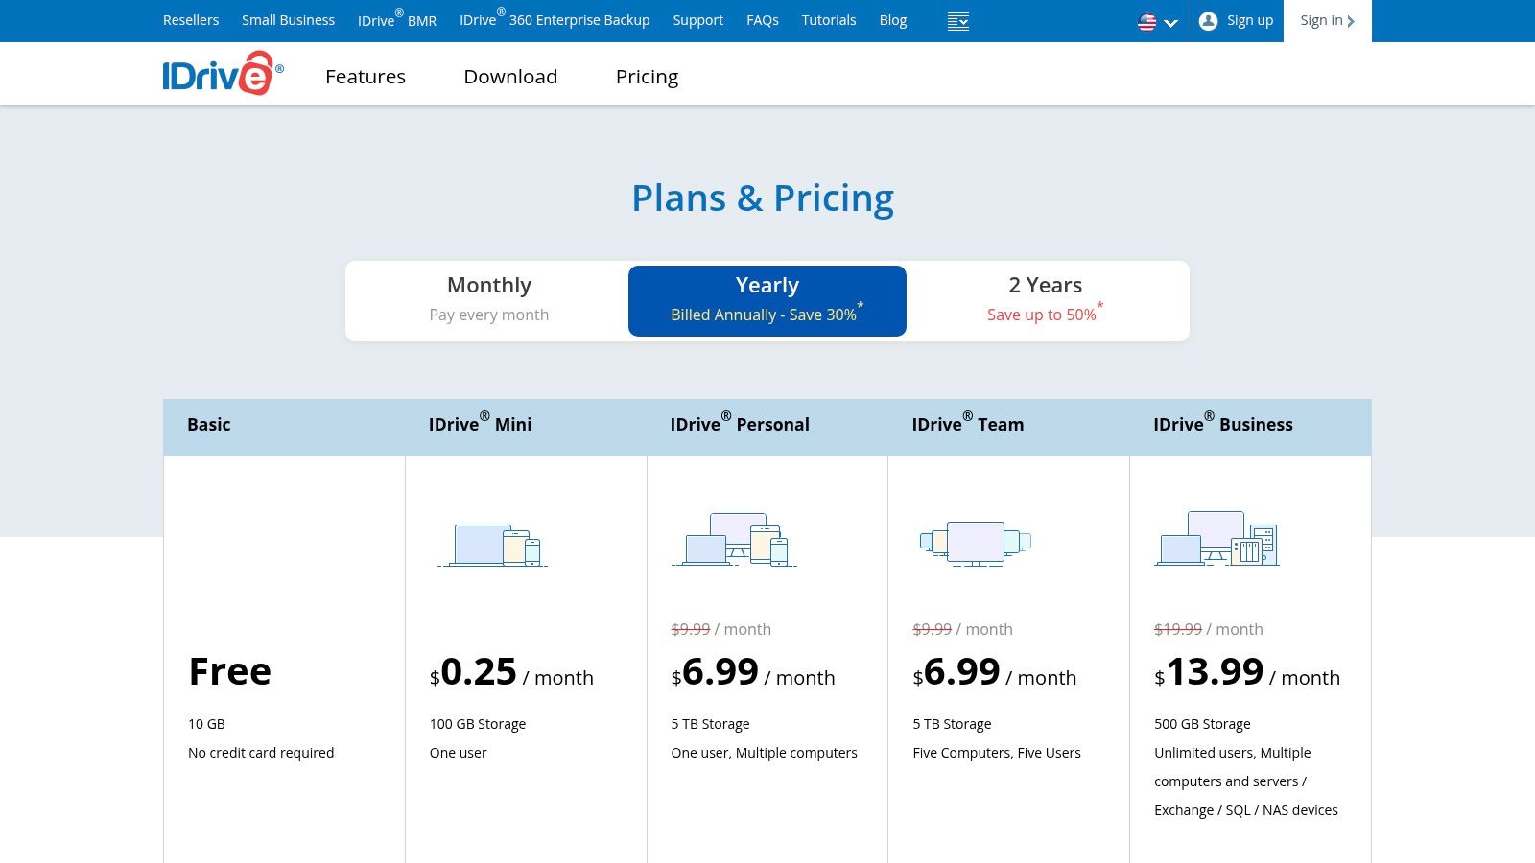The width and height of the screenshot is (1535, 863).
Task: Click the Sign up link text
Action: pos(1250,20)
